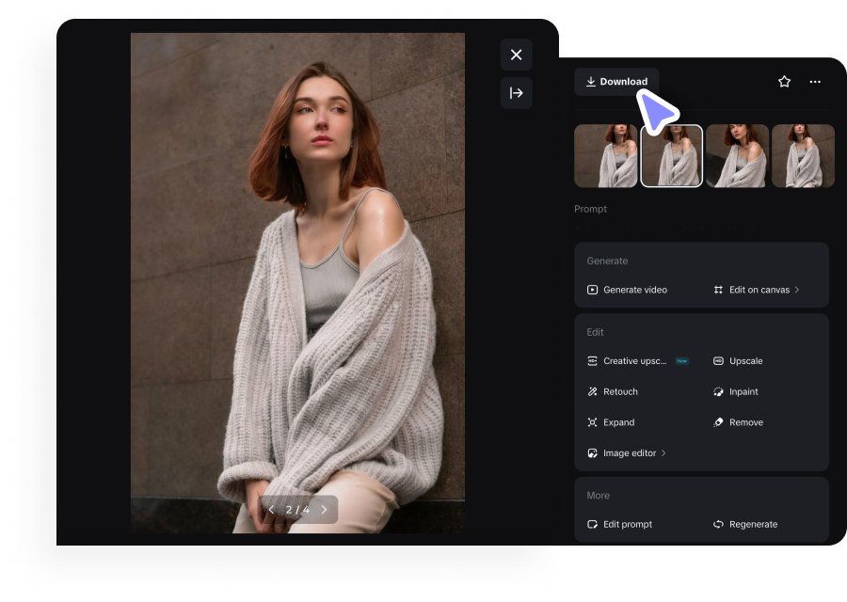Collapse the side panel with arrow icon

click(x=516, y=93)
